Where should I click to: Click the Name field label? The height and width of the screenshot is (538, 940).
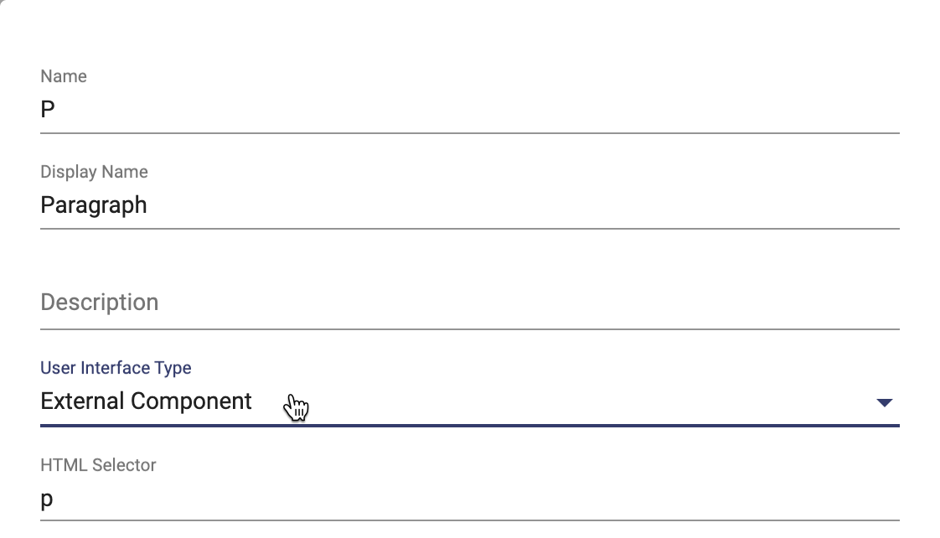(x=64, y=76)
